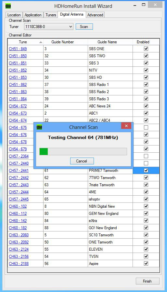Switch to the Application tab
This screenshot has width=167, height=292.
tap(33, 15)
